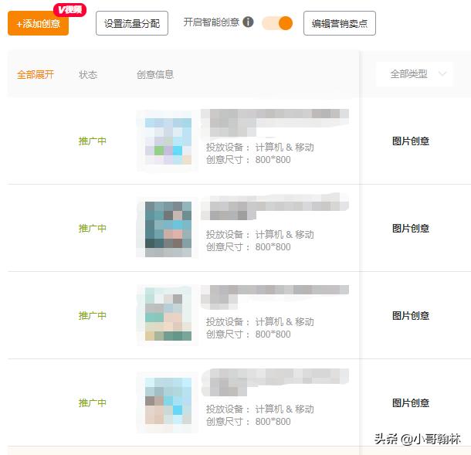Viewport: 471px width, 455px height.
Task: Toggle the 开启智能创意 switch off
Action: point(277,23)
